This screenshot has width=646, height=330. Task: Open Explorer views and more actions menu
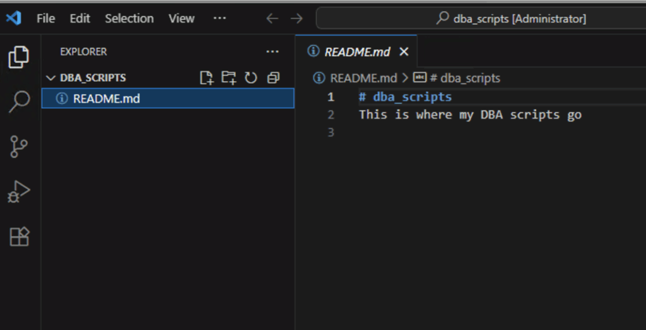(272, 52)
